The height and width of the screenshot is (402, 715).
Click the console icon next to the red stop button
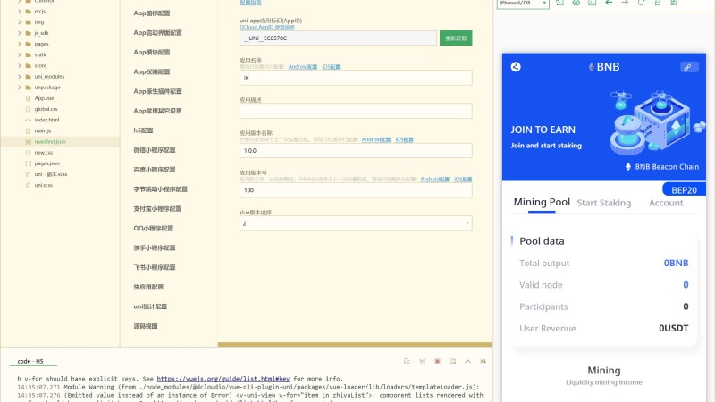tap(452, 361)
